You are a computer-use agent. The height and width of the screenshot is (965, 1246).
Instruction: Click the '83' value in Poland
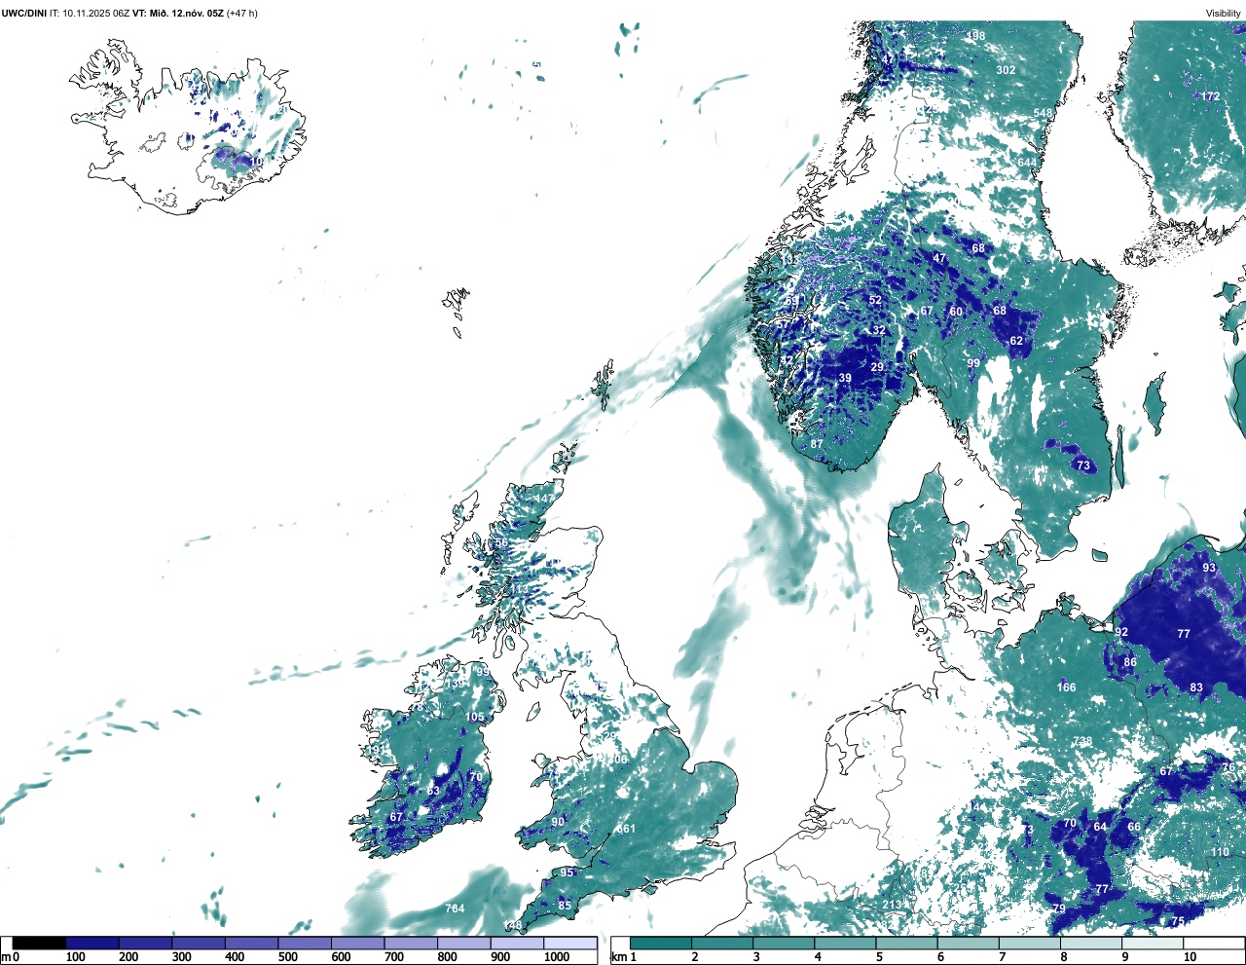coord(1196,687)
